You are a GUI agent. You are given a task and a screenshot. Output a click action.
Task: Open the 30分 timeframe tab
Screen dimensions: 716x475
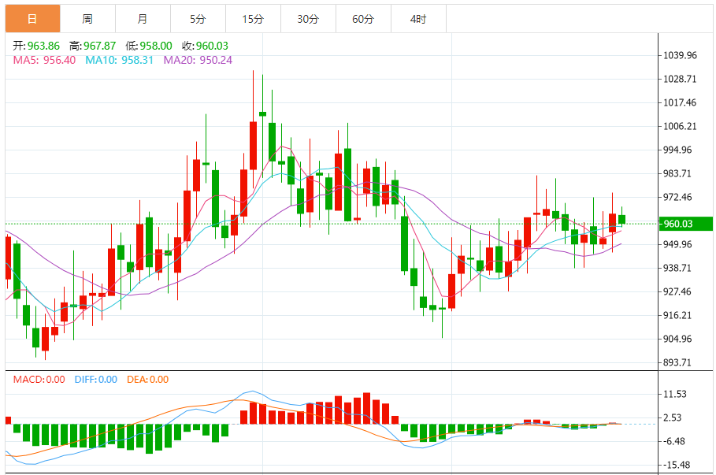pos(308,19)
